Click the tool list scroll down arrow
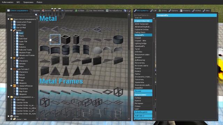 pos(154,119)
